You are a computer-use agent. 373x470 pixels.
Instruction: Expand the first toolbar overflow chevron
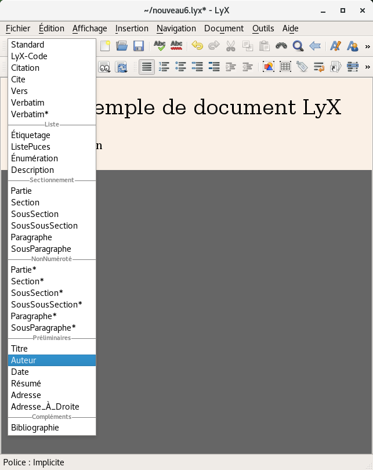point(368,46)
